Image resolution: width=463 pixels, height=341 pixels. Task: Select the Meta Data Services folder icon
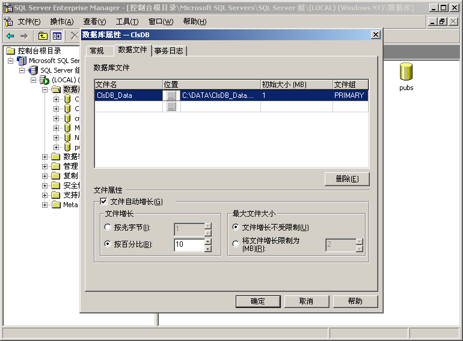coord(56,205)
